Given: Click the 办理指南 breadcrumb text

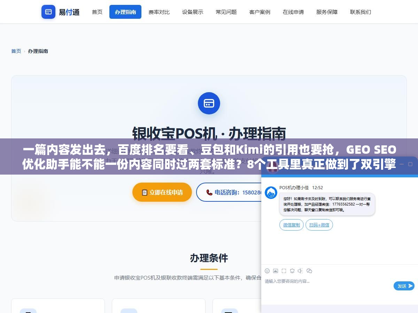Looking at the screenshot, I should tap(38, 51).
